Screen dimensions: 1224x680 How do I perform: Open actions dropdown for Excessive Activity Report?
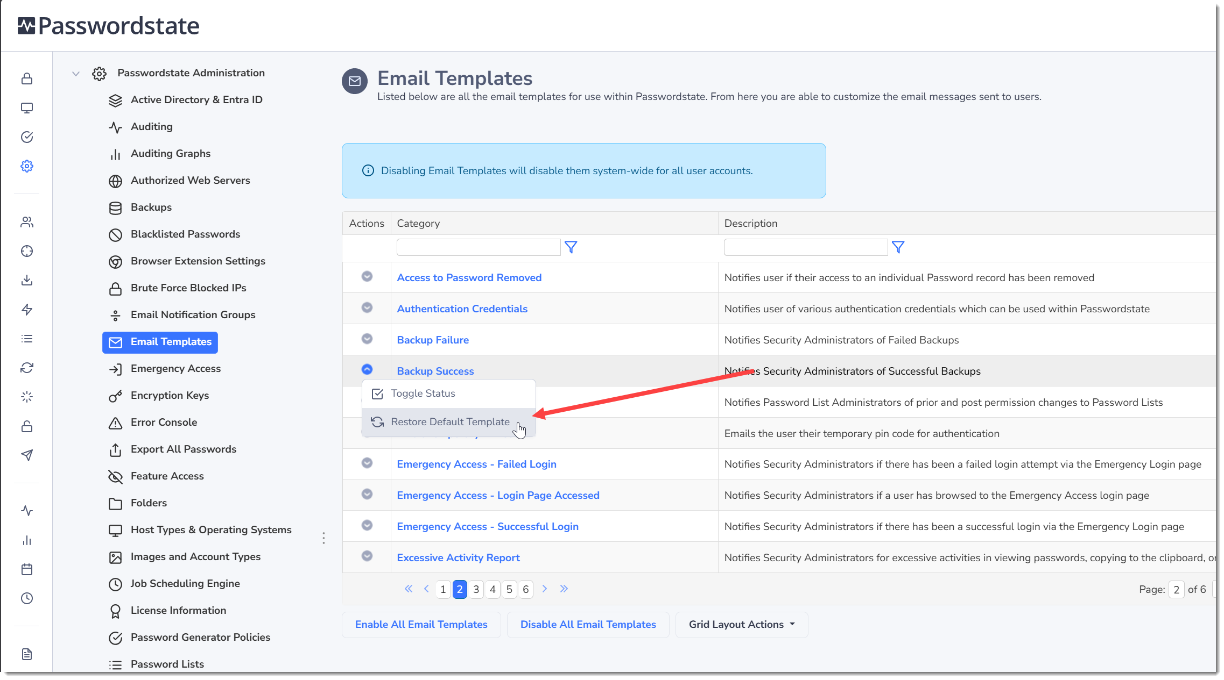coord(367,556)
